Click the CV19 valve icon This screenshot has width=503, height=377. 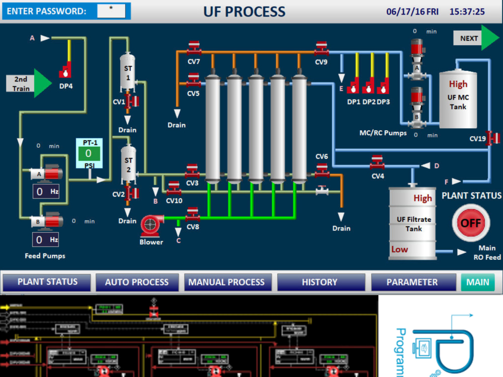coord(493,138)
